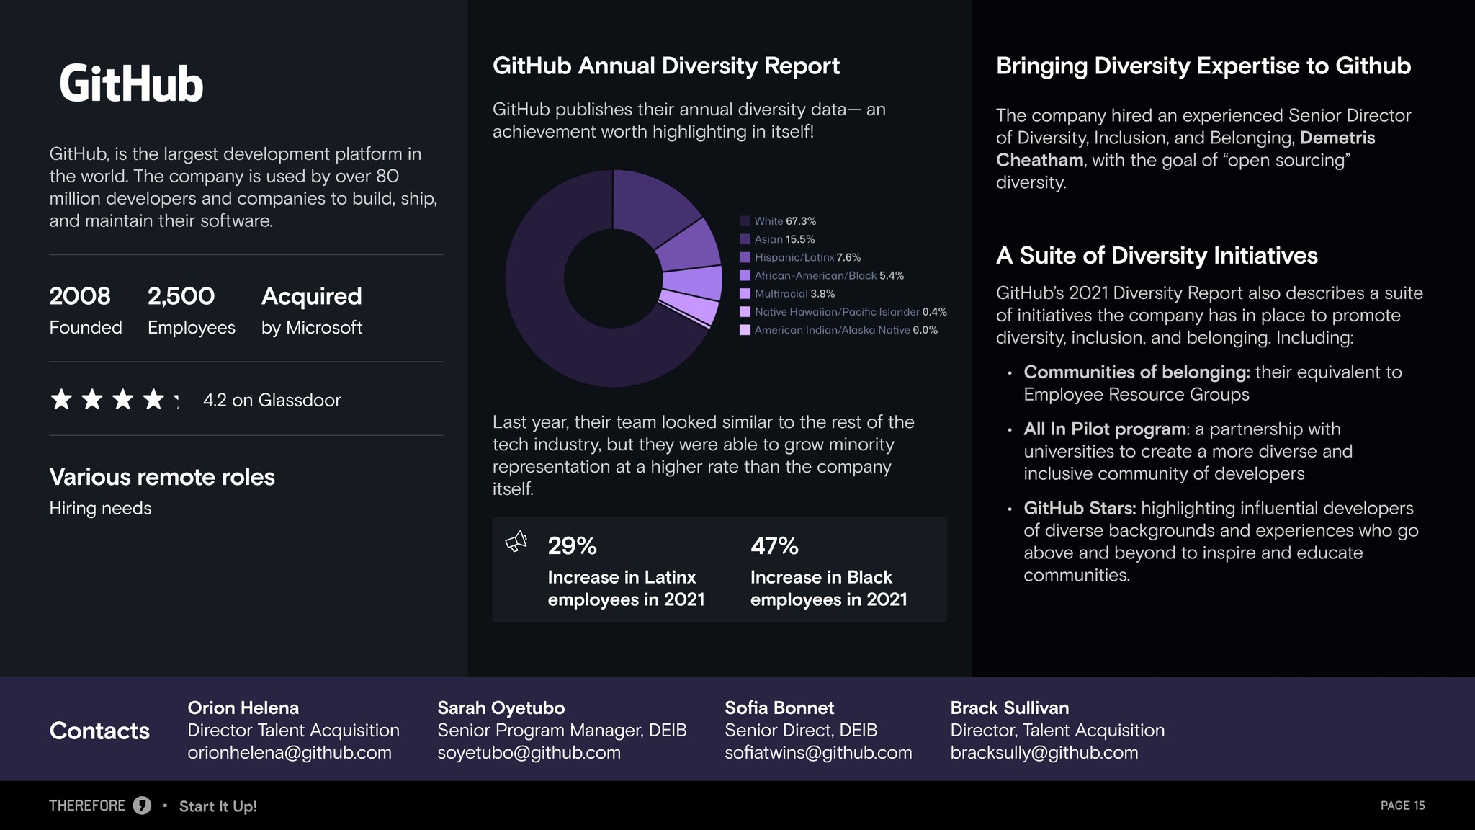This screenshot has height=830, width=1475.
Task: Click the first Glassdoor rating star
Action: coord(61,399)
